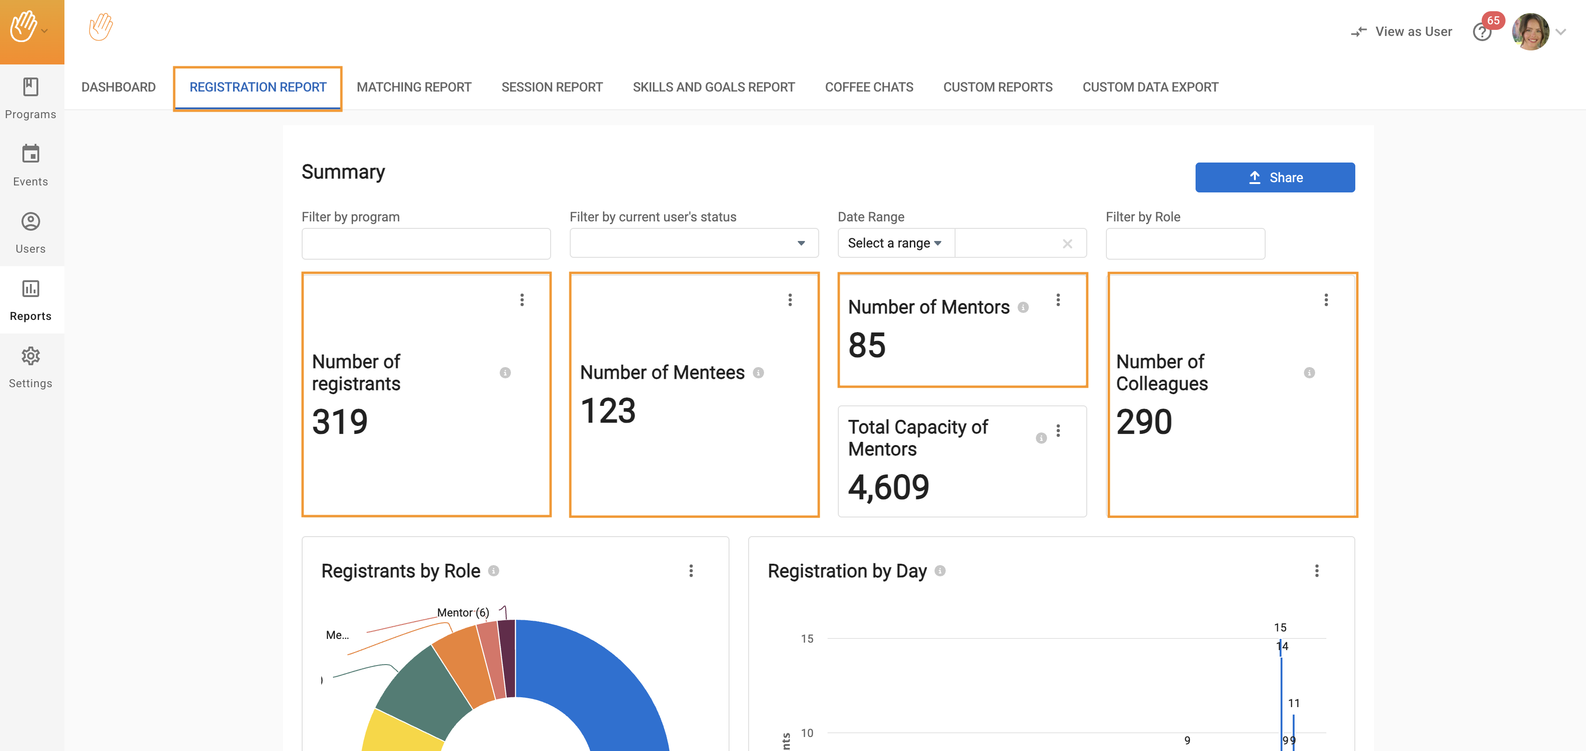This screenshot has width=1586, height=751.
Task: Open the Coffee Chats tab
Action: point(869,87)
